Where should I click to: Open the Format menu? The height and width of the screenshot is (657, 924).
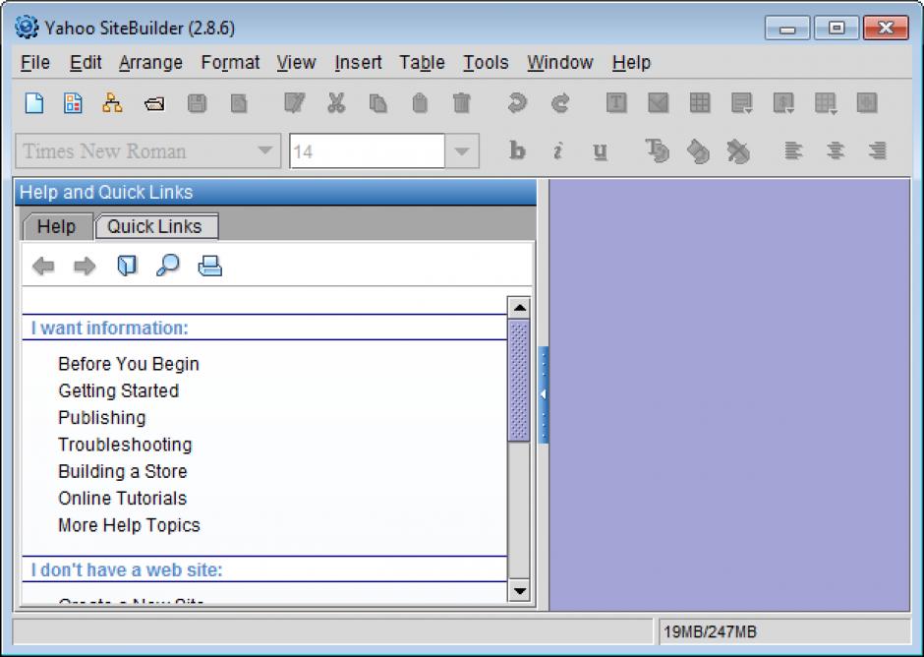point(230,63)
